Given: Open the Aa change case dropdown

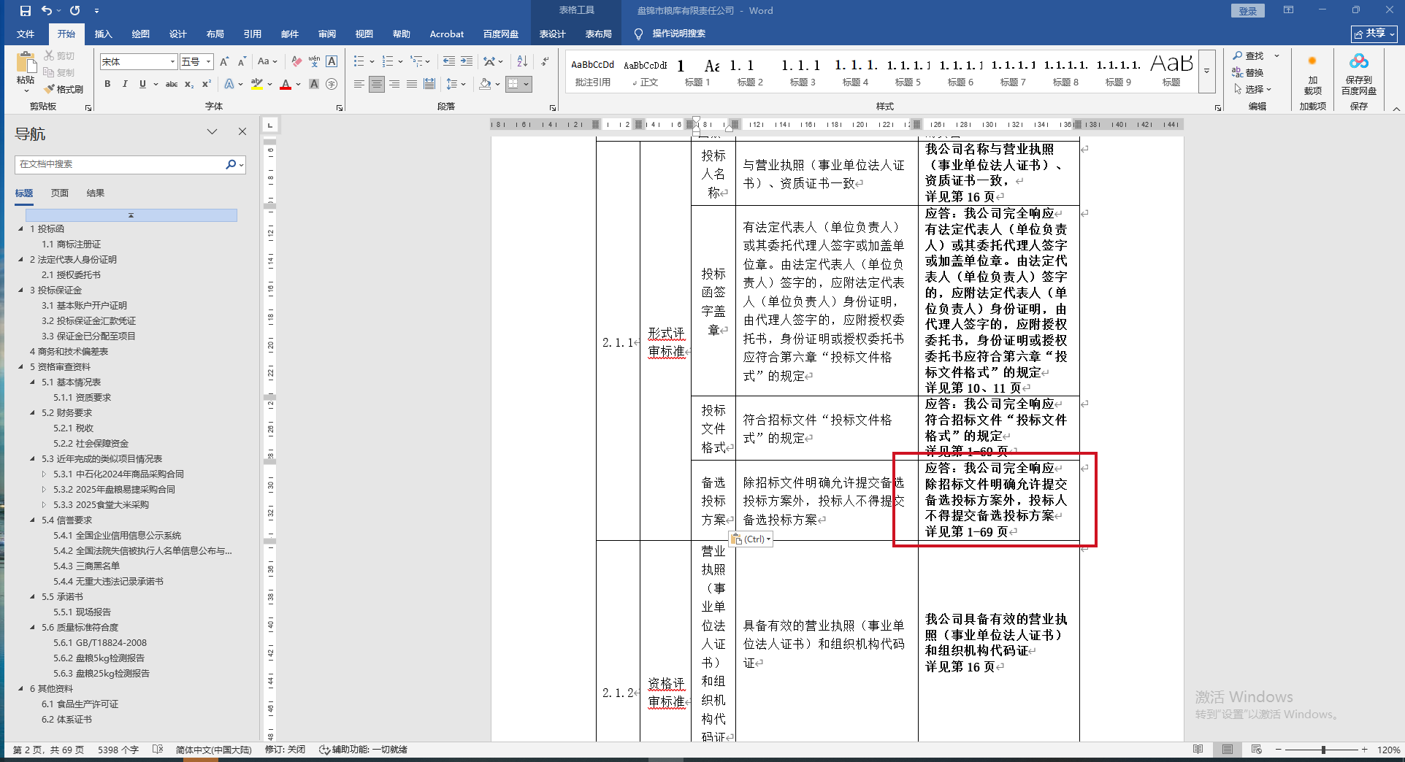Looking at the screenshot, I should (x=267, y=62).
